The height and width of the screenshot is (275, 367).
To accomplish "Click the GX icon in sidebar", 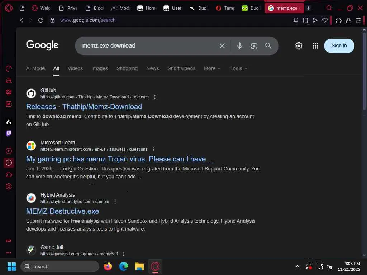I will (x=9, y=241).
